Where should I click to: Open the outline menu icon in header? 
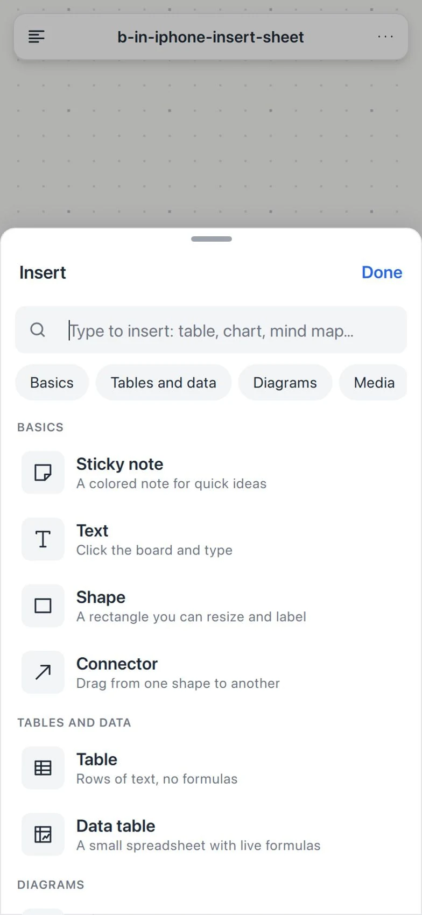coord(37,37)
